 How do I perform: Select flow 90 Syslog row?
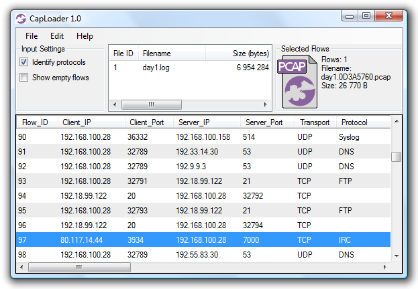tap(203, 137)
